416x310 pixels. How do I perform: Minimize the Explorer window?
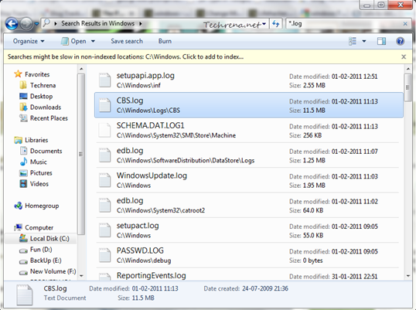(x=367, y=5)
